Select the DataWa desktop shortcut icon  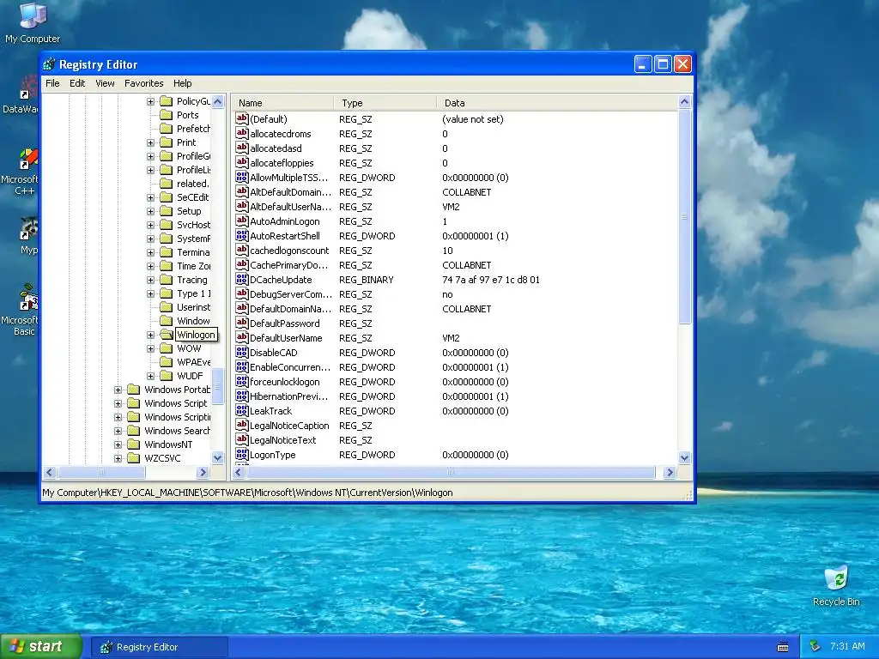tap(21, 96)
